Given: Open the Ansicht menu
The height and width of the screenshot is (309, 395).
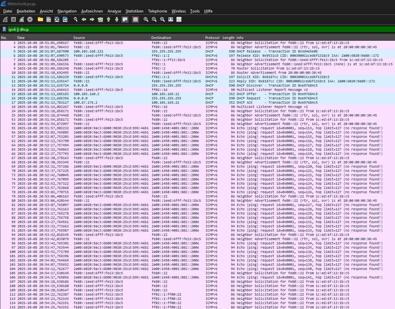Looking at the screenshot, I should click(46, 11).
